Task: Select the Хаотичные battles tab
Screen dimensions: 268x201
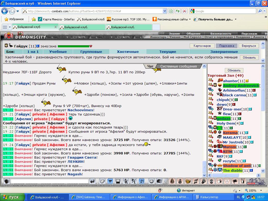Action: click(x=128, y=52)
